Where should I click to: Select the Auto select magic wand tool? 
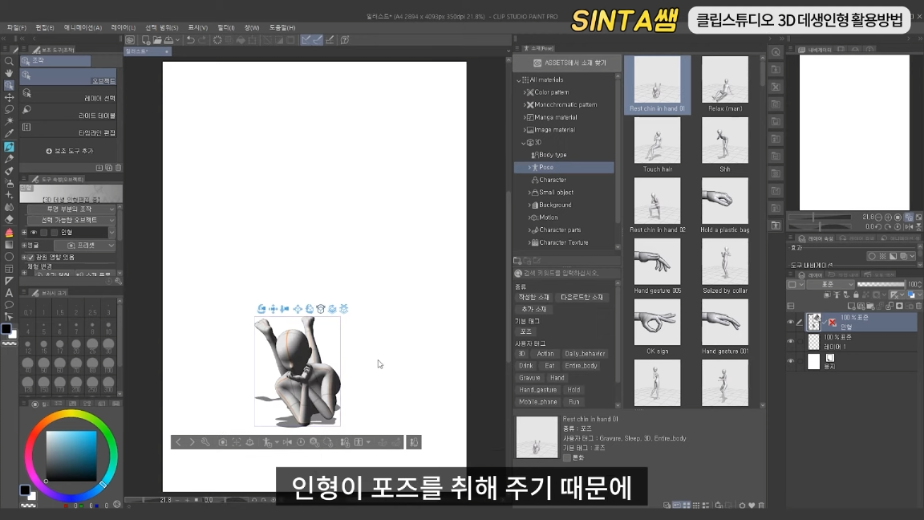pyautogui.click(x=9, y=121)
